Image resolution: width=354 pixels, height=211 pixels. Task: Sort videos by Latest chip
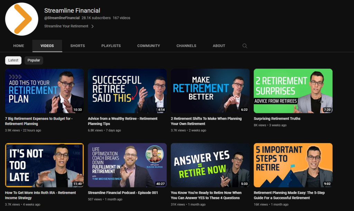click(x=13, y=60)
